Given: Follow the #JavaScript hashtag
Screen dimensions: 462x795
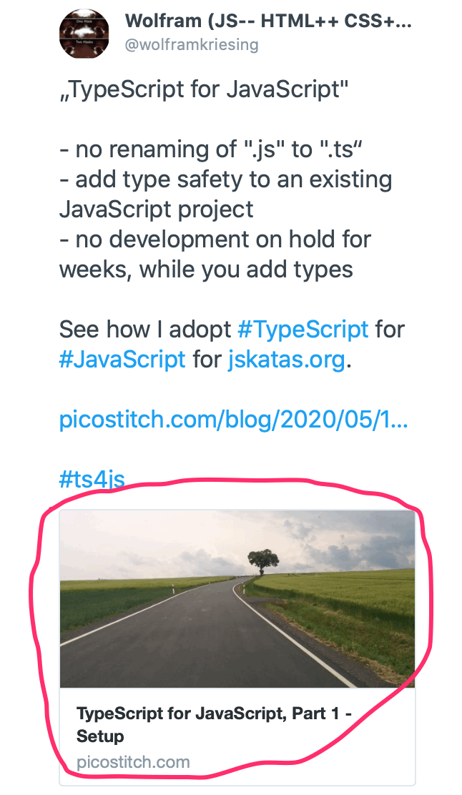Looking at the screenshot, I should pyautogui.click(x=122, y=360).
